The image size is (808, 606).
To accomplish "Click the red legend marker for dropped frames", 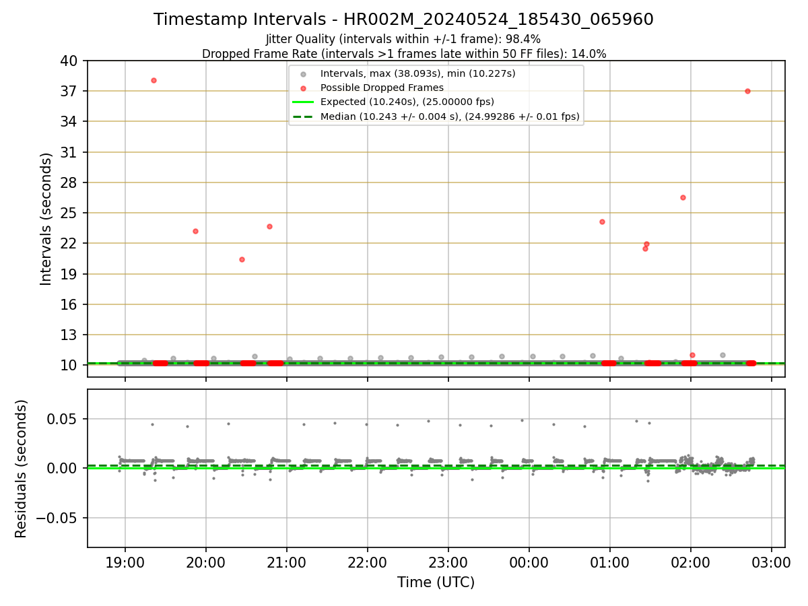I will point(303,88).
